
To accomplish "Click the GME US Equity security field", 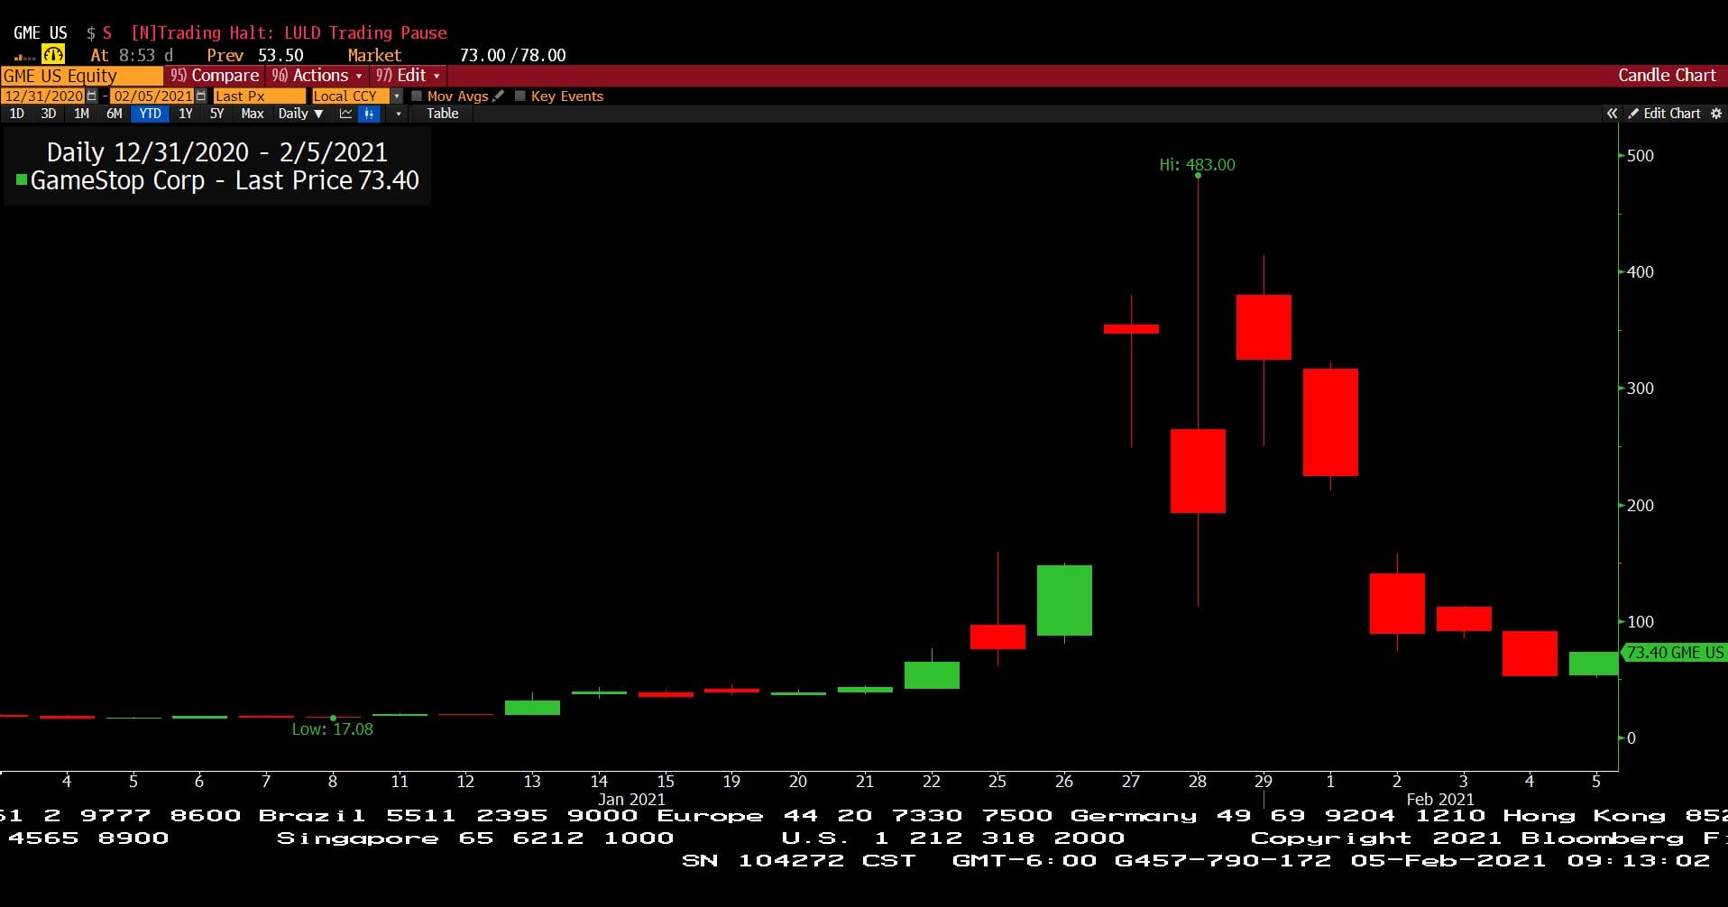I will click(81, 76).
